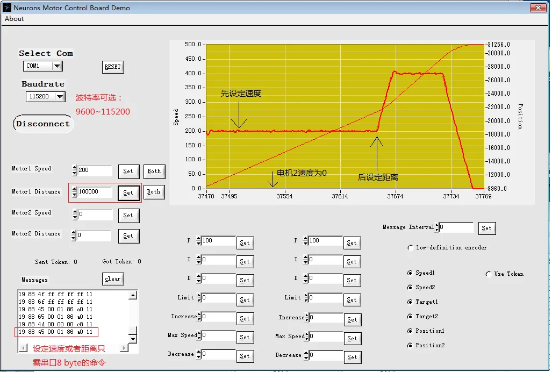Open the 115200 baudrate dropdown
Screen dimensions: 552x372
[x=60, y=96]
